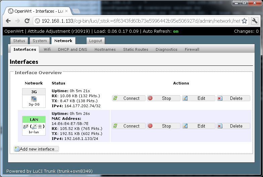263x177 pixels.
Task: Click the OpenWrt header title text
Action: (14, 31)
